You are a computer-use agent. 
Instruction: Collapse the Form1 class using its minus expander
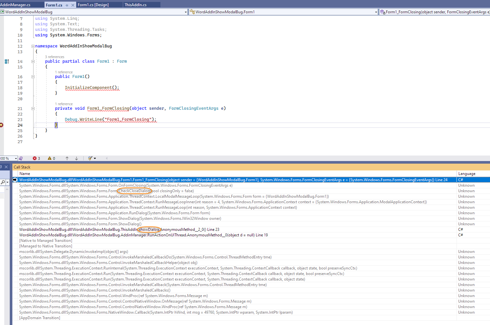(x=33, y=61)
